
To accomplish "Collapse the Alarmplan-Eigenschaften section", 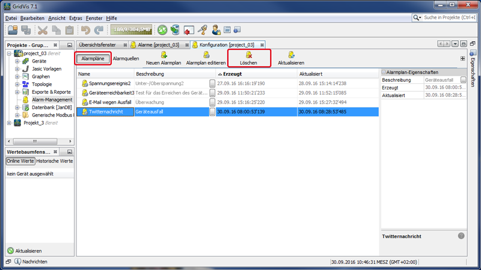I will pos(384,72).
